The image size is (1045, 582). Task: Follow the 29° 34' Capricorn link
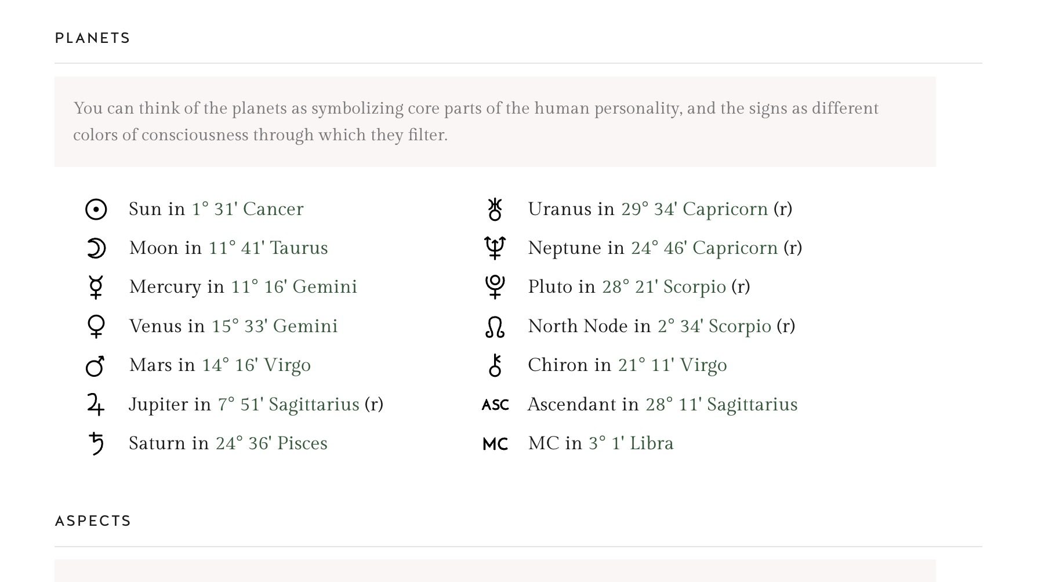695,209
